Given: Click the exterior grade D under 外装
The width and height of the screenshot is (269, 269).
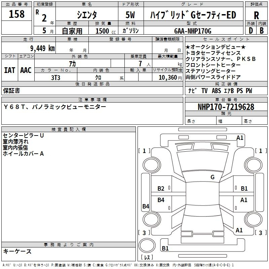Looking at the screenshot, I should [x=251, y=31].
